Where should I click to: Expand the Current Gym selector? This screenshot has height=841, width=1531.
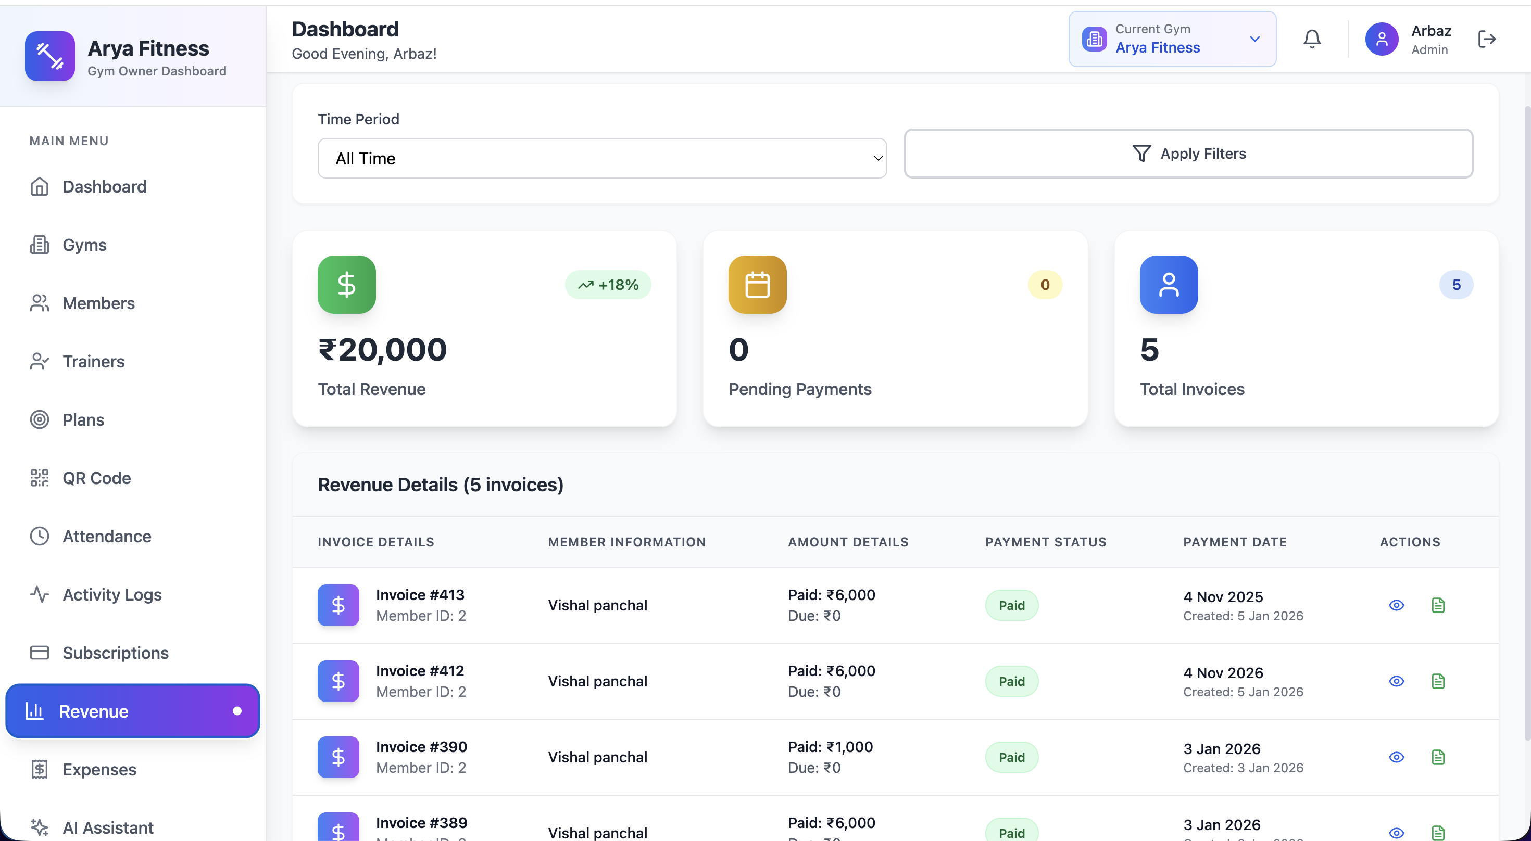click(1172, 39)
